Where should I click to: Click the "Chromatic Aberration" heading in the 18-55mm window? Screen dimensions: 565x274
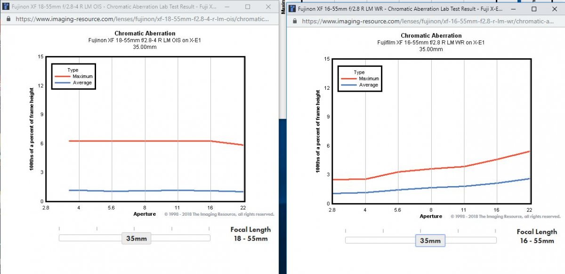(145, 33)
